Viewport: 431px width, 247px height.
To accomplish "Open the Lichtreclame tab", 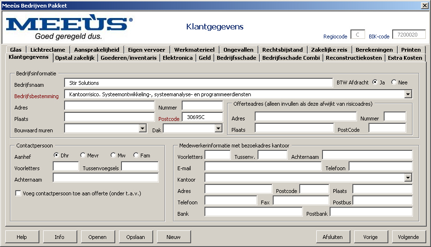I will [48, 50].
